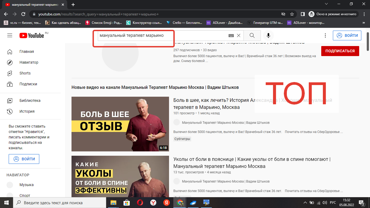The height and width of the screenshot is (208, 370).
Task: Click the address bar URL
Action: tap(98, 14)
